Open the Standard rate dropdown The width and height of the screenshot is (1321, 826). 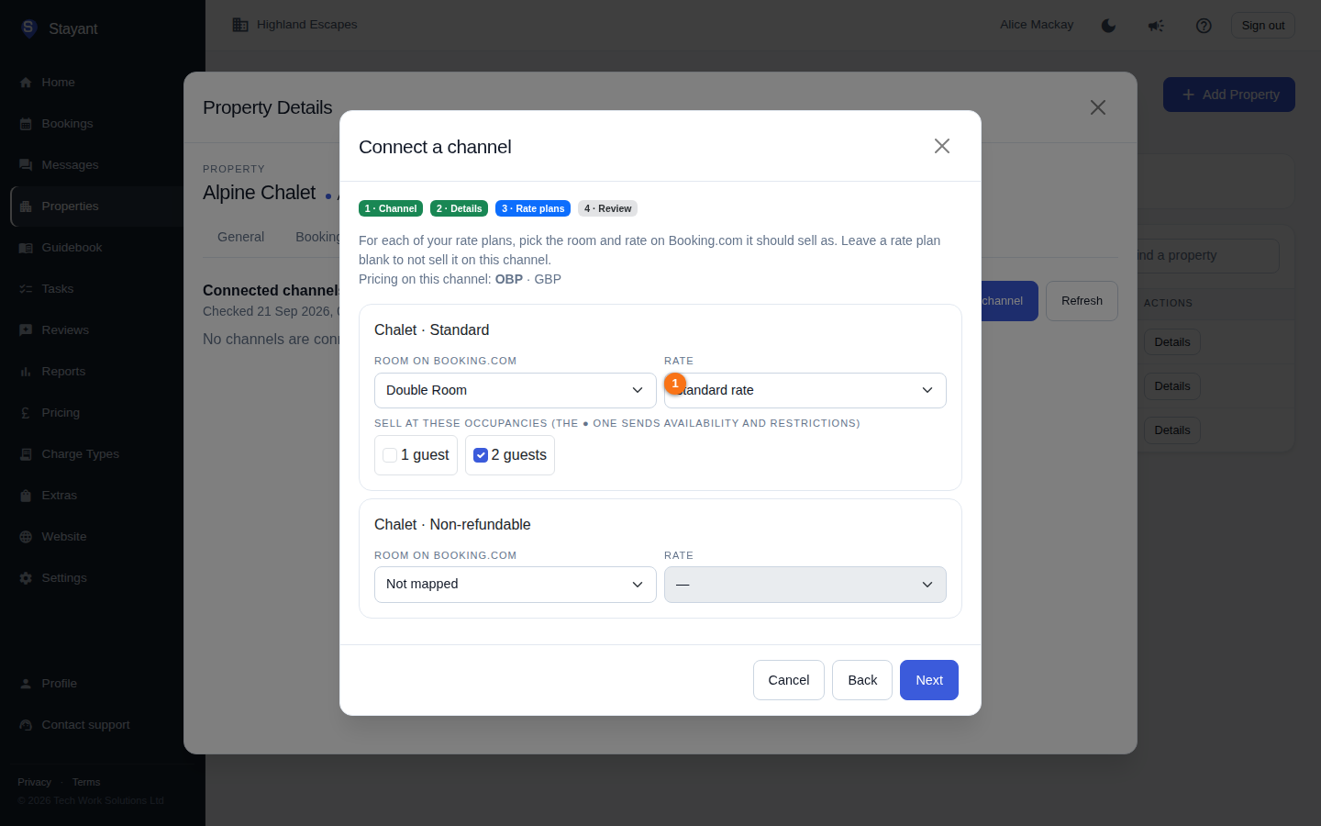(x=805, y=390)
